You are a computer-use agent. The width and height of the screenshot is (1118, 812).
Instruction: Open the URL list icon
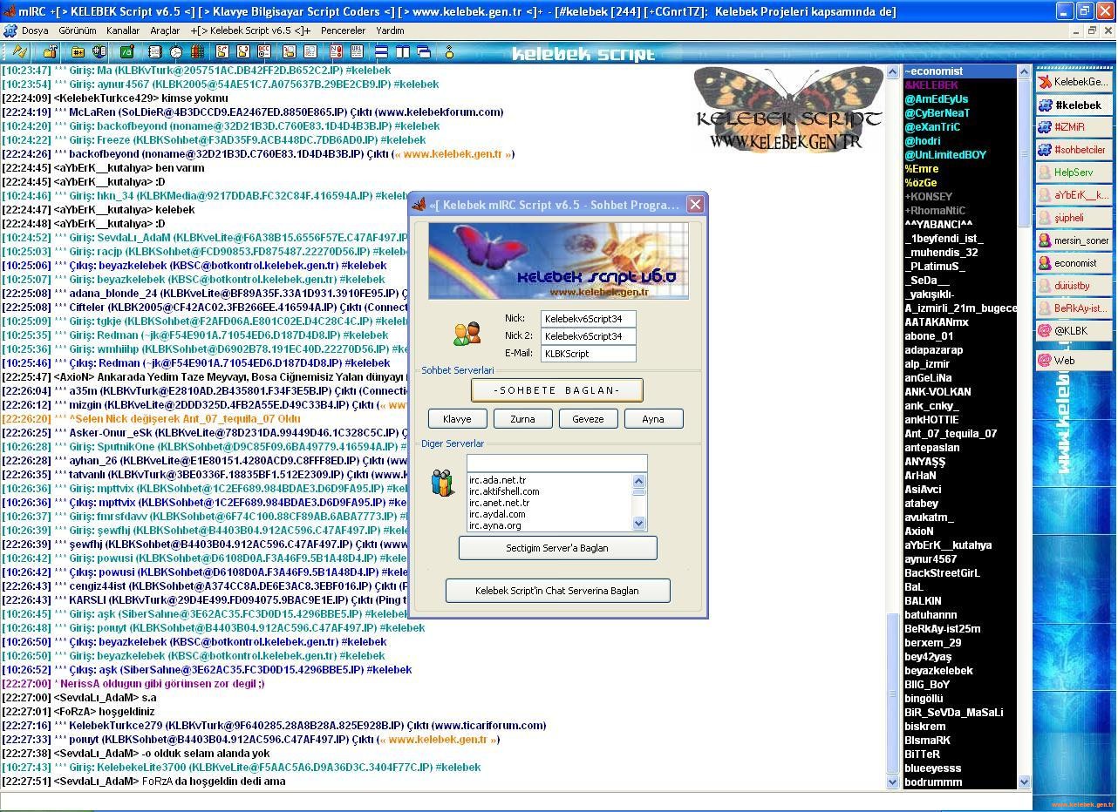356,52
